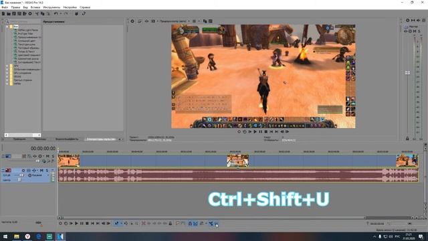
Task: Click the timeline timecode display 00:00:00:00
Action: pyautogui.click(x=43, y=149)
